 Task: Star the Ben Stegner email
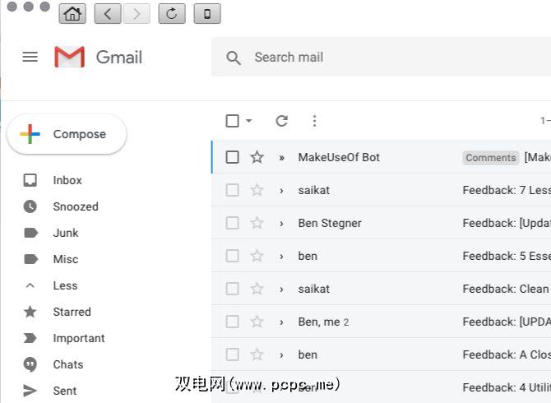pyautogui.click(x=257, y=223)
